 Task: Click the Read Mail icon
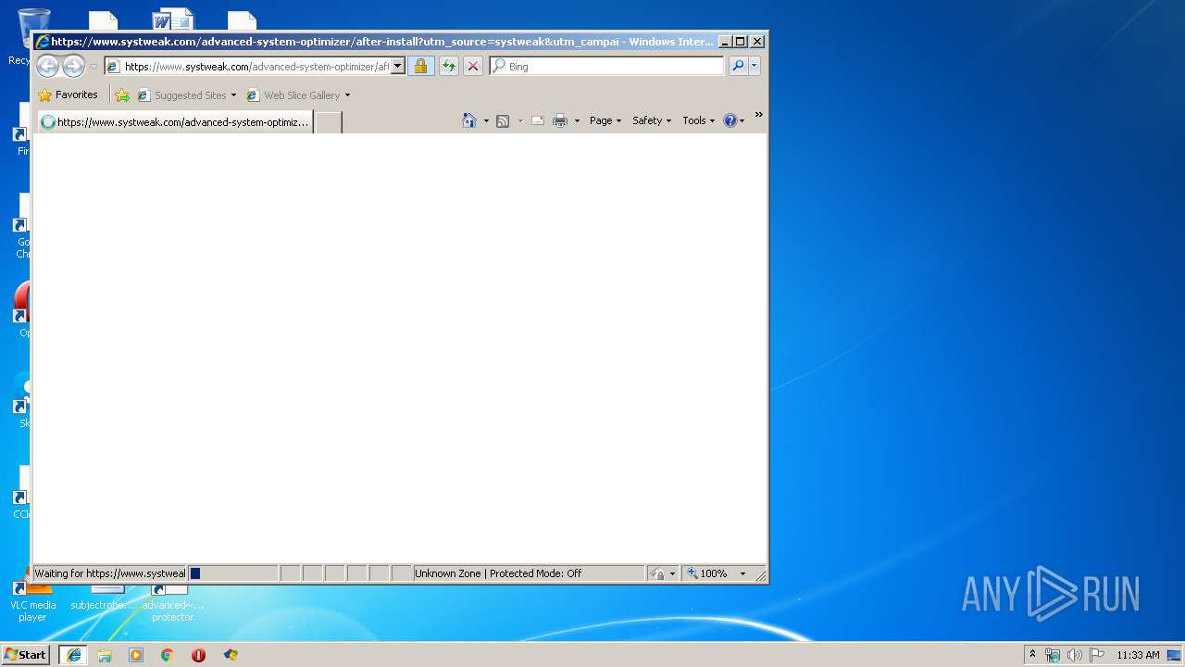(537, 120)
